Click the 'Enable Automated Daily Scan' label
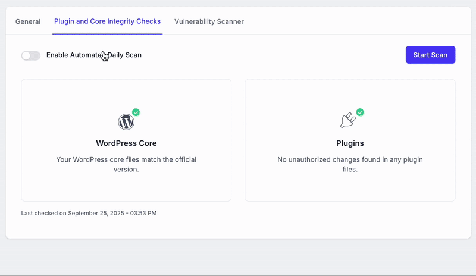The image size is (476, 276). [93, 55]
